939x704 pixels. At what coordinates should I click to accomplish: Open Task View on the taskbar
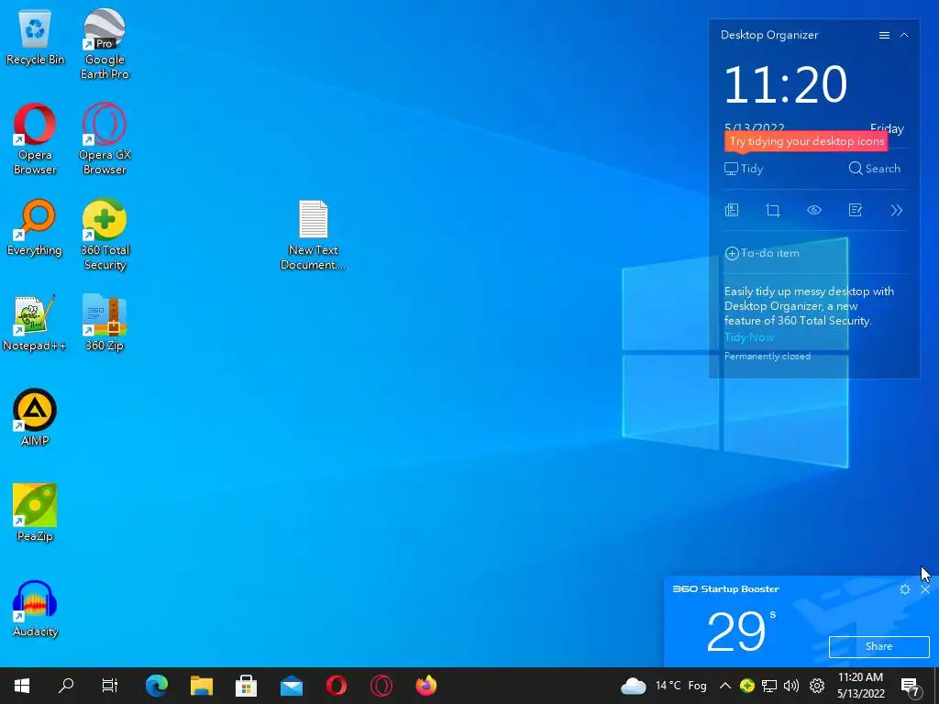110,686
